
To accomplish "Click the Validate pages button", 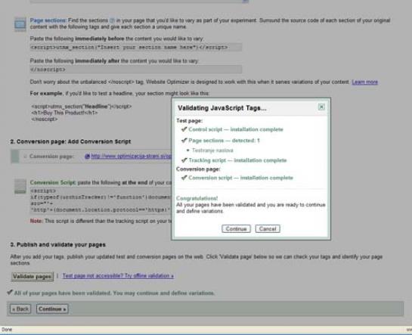I will coord(33,277).
